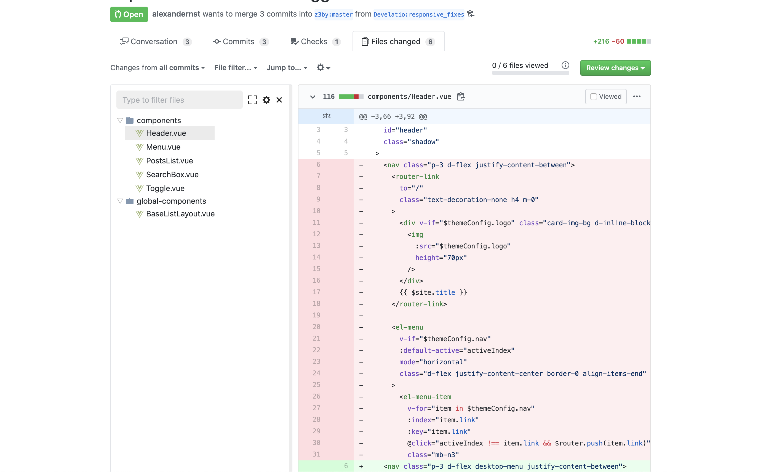Open the File filter dropdown

point(236,68)
